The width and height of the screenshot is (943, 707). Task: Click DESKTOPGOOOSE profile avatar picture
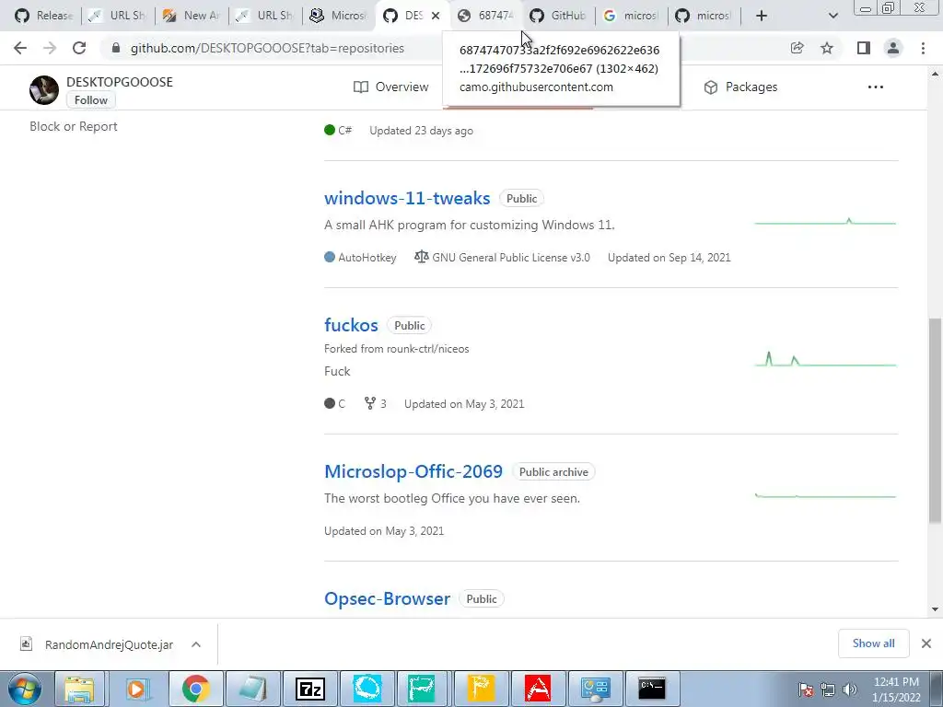tap(44, 90)
